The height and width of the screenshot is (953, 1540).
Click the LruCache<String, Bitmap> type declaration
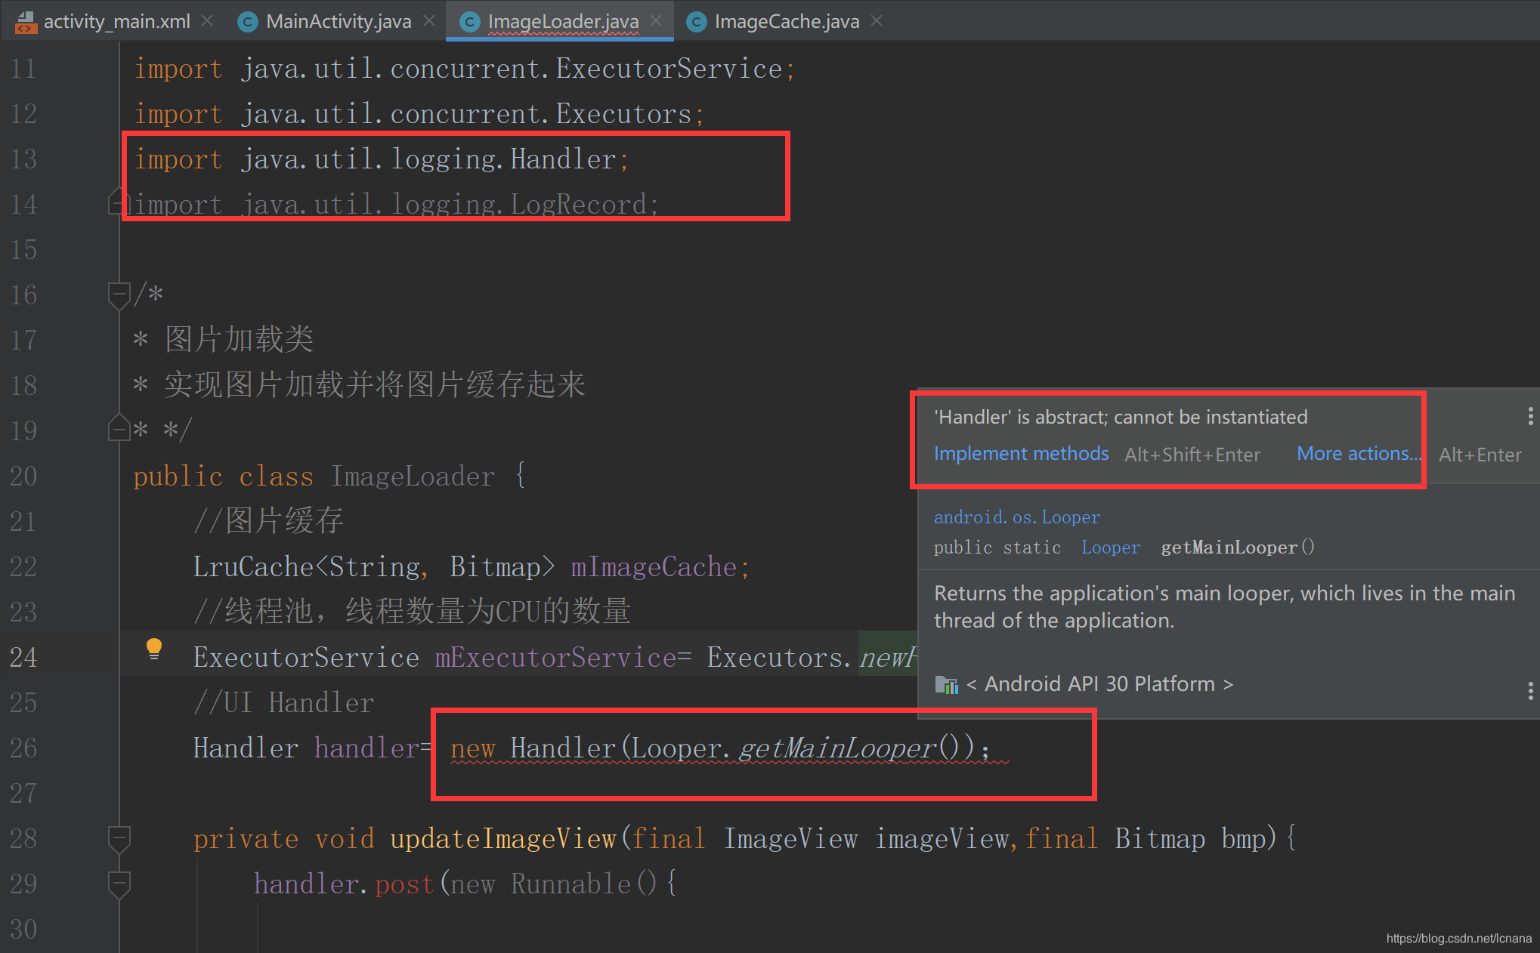(375, 567)
